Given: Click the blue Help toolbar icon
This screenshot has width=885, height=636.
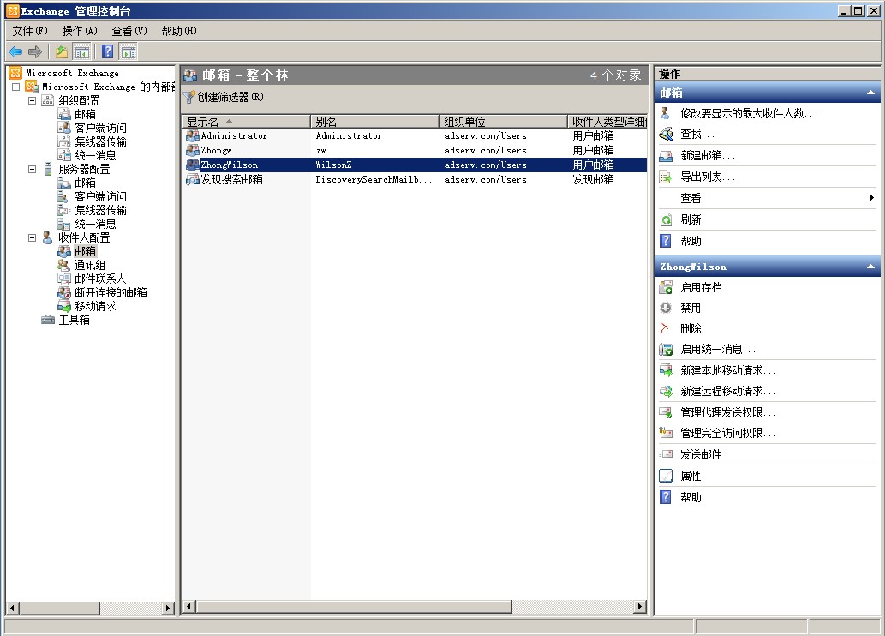Looking at the screenshot, I should point(107,52).
